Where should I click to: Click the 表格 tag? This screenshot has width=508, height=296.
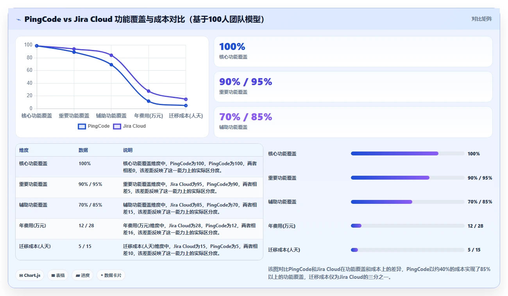coord(58,275)
